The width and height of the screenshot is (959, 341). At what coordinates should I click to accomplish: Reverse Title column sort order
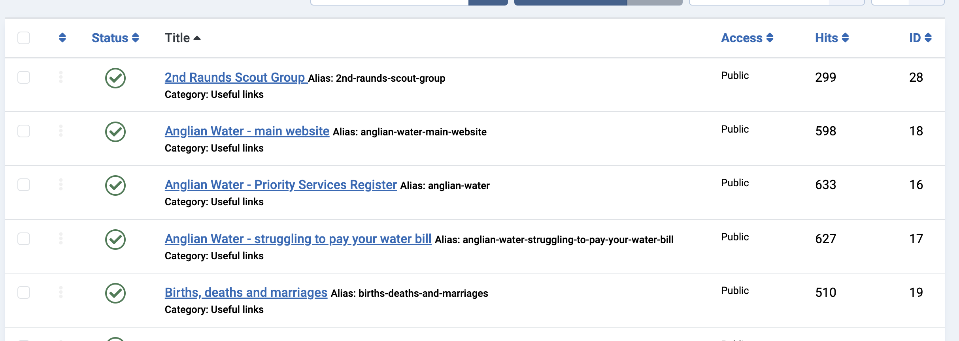coord(183,38)
